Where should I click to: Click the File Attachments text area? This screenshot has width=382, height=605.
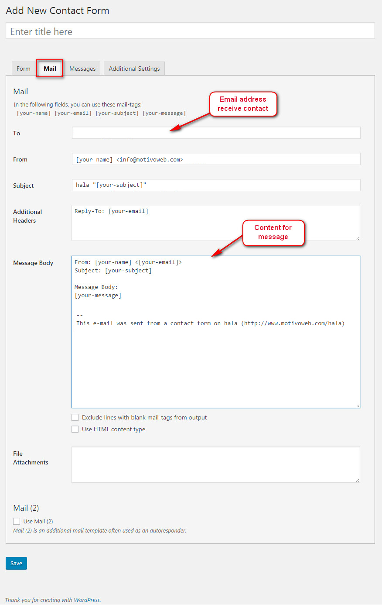coord(216,464)
